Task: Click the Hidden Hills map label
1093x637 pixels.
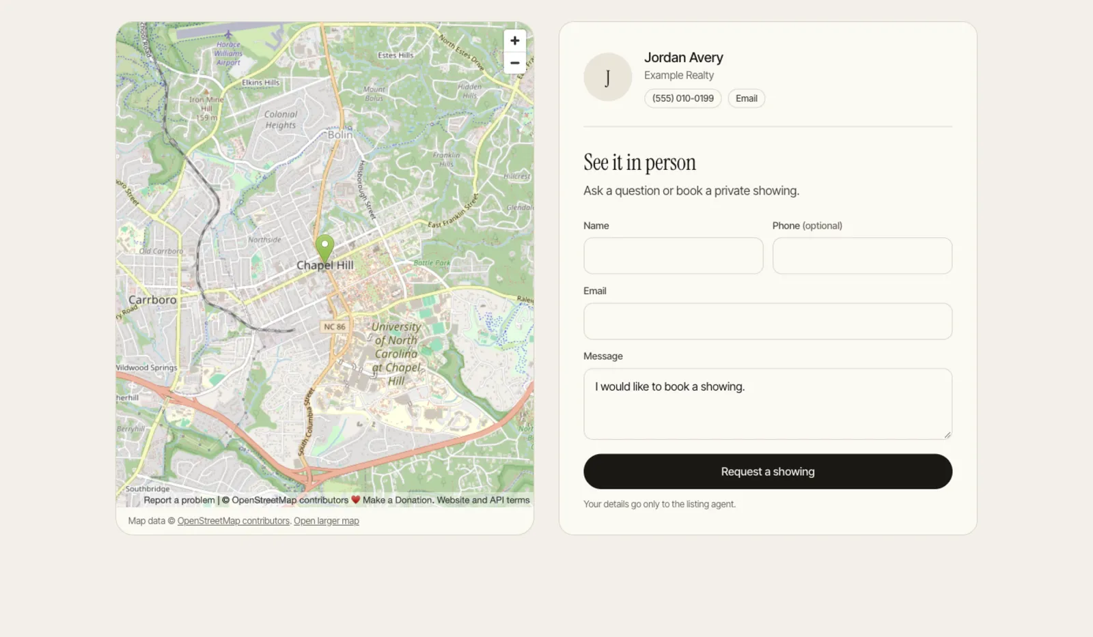Action: [x=470, y=91]
